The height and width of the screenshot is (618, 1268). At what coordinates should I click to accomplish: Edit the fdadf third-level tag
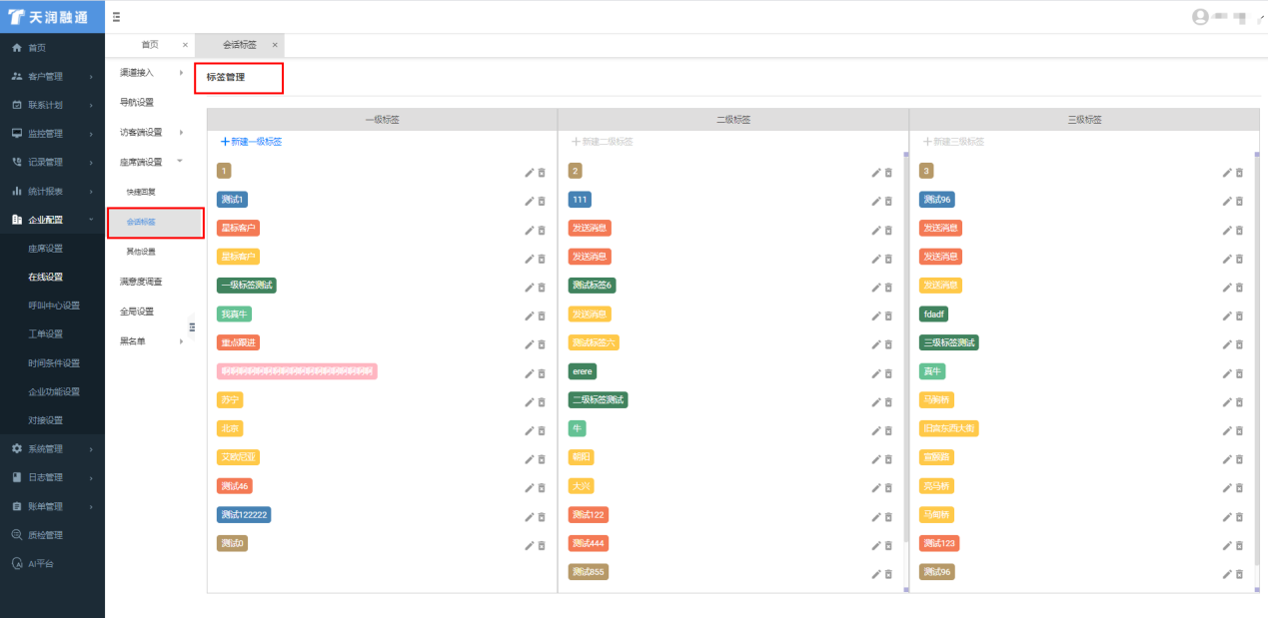point(1227,315)
